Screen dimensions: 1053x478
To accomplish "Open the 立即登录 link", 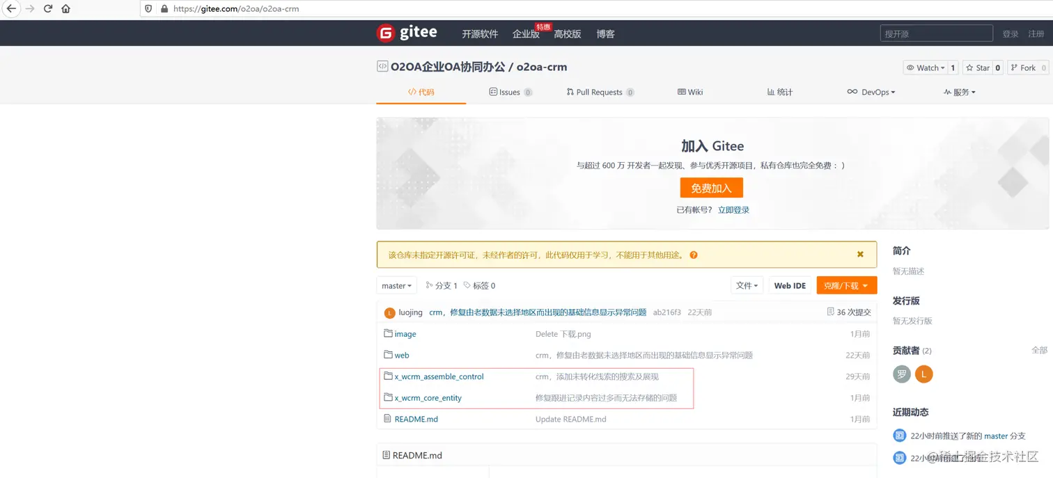I will (x=733, y=209).
